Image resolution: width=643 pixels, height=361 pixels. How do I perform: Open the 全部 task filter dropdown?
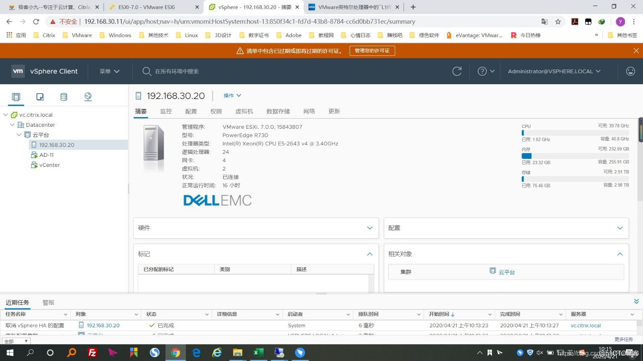(16, 341)
